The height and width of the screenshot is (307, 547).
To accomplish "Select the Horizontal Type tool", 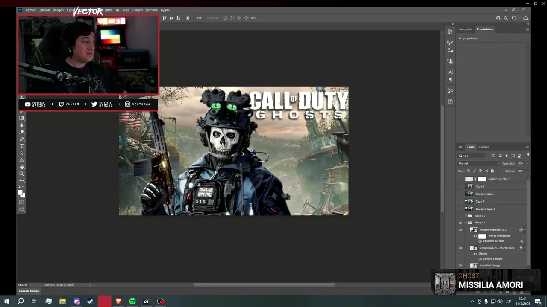I will coord(22,146).
